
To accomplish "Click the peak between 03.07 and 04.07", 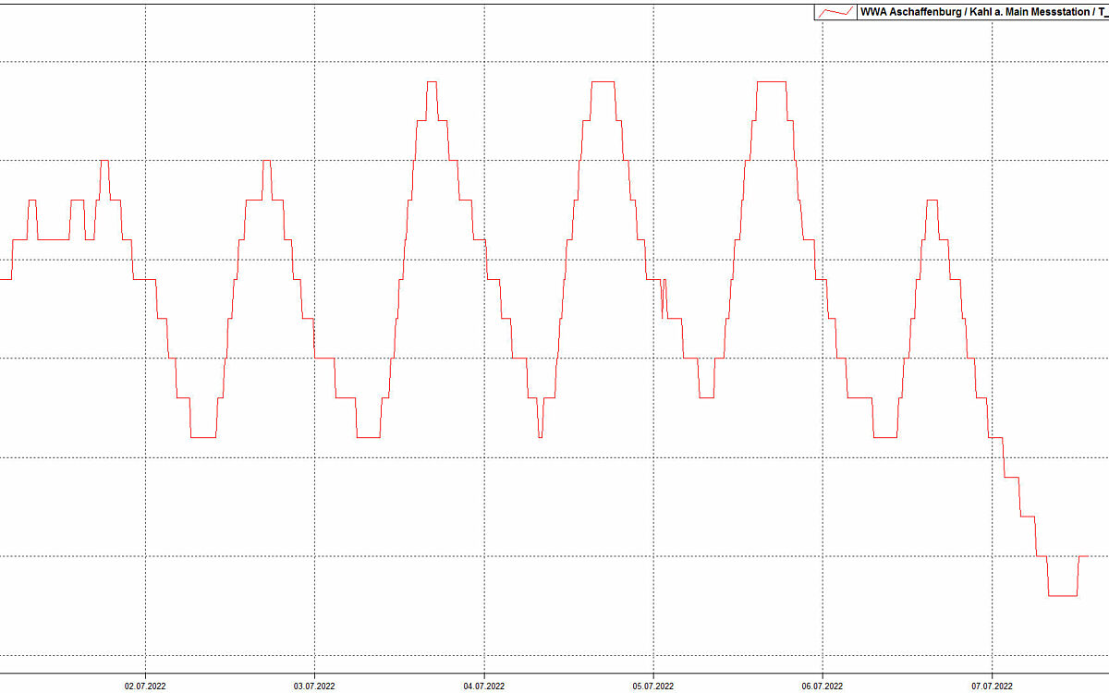I will coord(432,82).
